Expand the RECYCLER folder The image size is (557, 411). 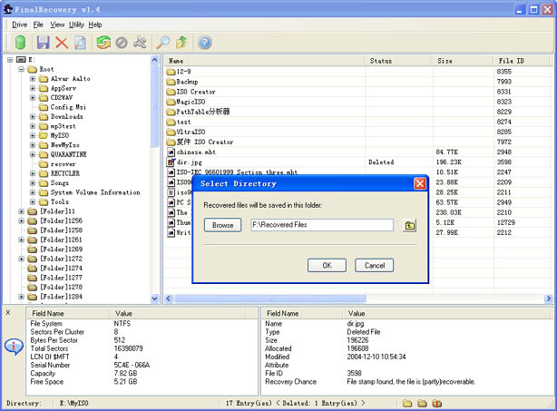(33, 173)
